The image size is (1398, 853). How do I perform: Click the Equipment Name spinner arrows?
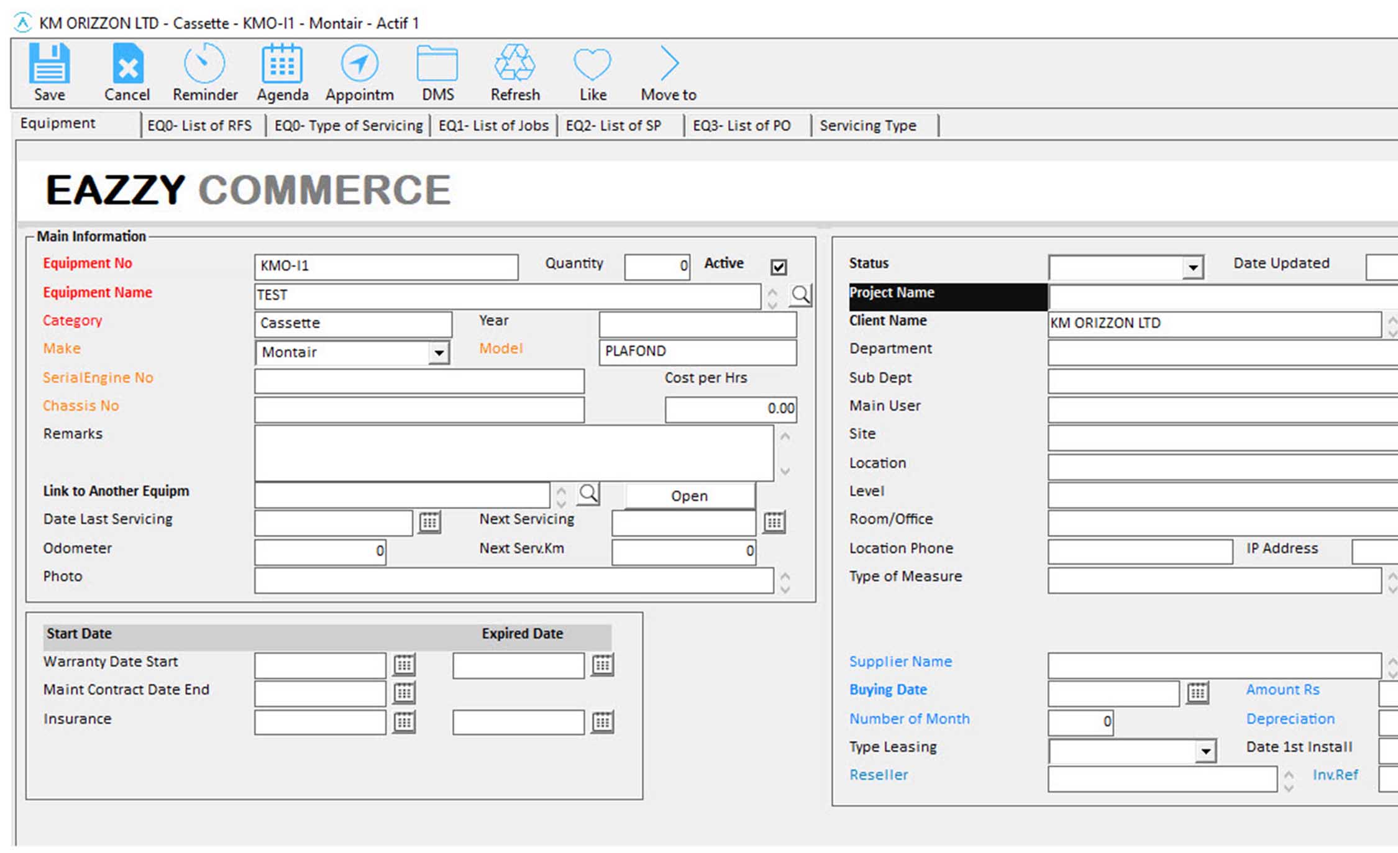tap(772, 298)
